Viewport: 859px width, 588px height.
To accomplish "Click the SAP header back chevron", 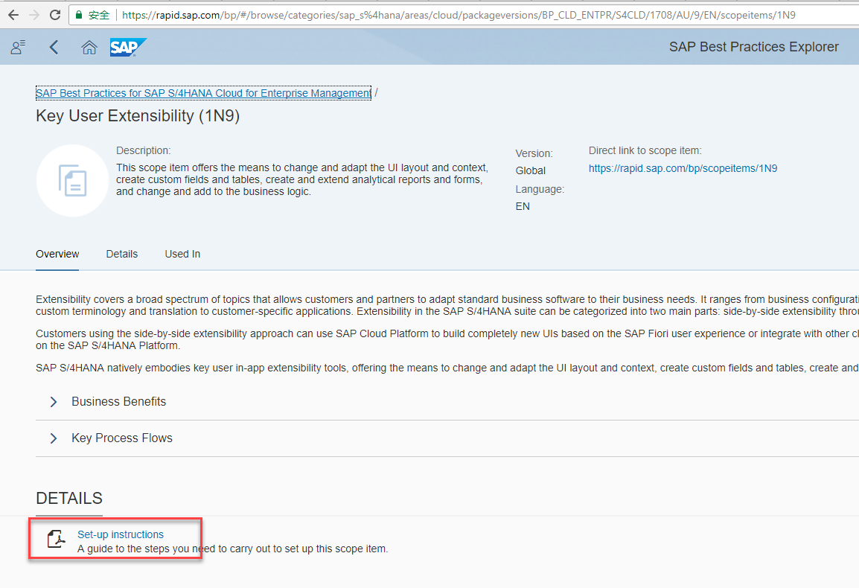I will (54, 48).
